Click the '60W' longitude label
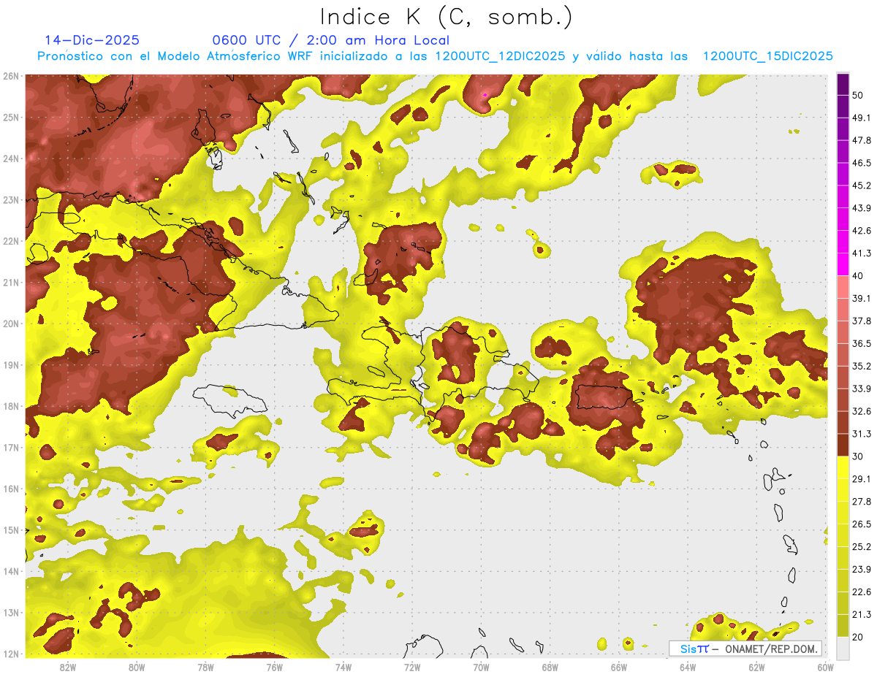Image resolution: width=877 pixels, height=677 pixels. [825, 668]
